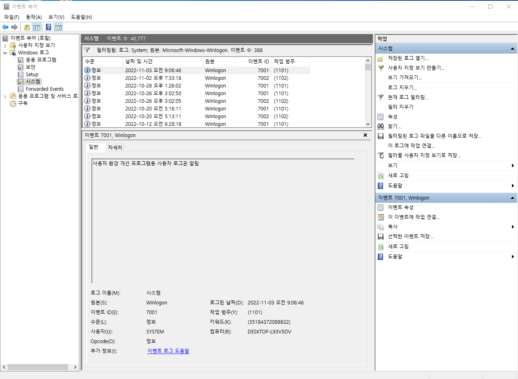Select Forwarded Events in tree
Screen dimensions: 518x379
tap(45, 89)
